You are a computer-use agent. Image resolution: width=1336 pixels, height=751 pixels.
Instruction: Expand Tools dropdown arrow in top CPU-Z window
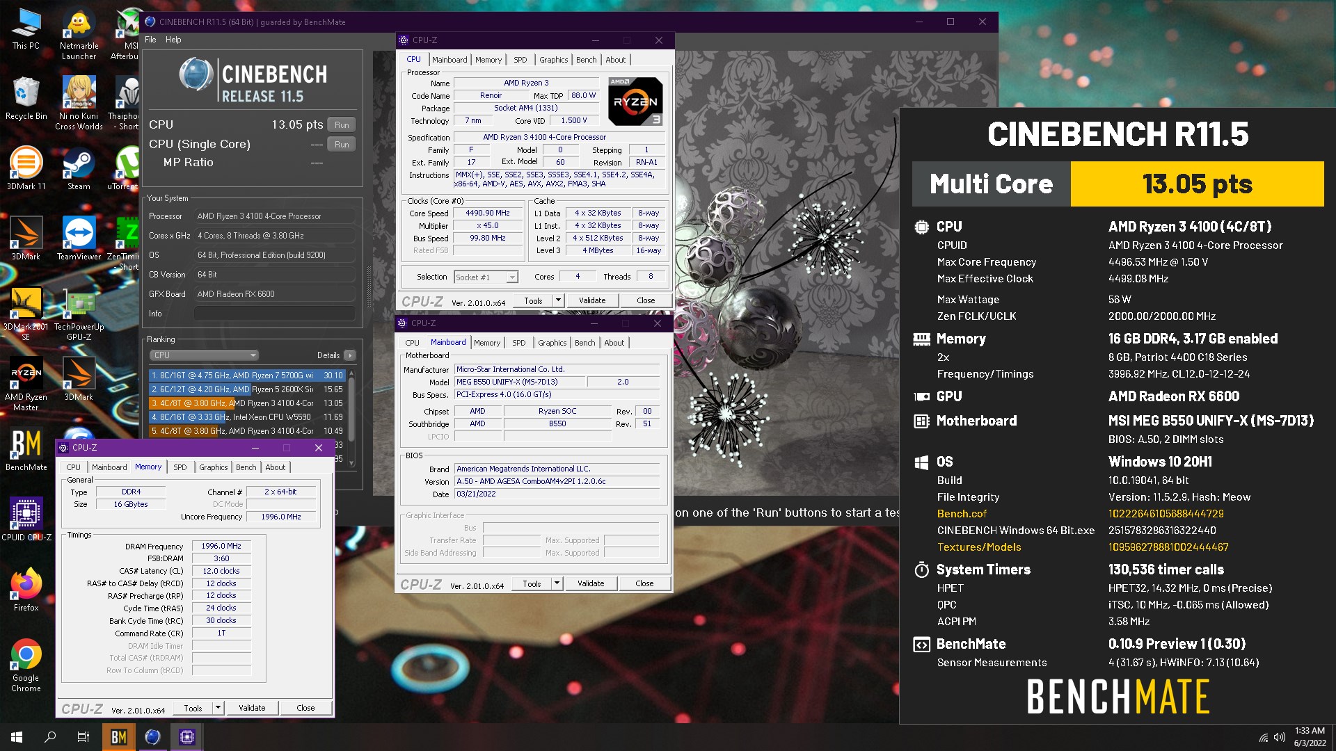pyautogui.click(x=558, y=300)
